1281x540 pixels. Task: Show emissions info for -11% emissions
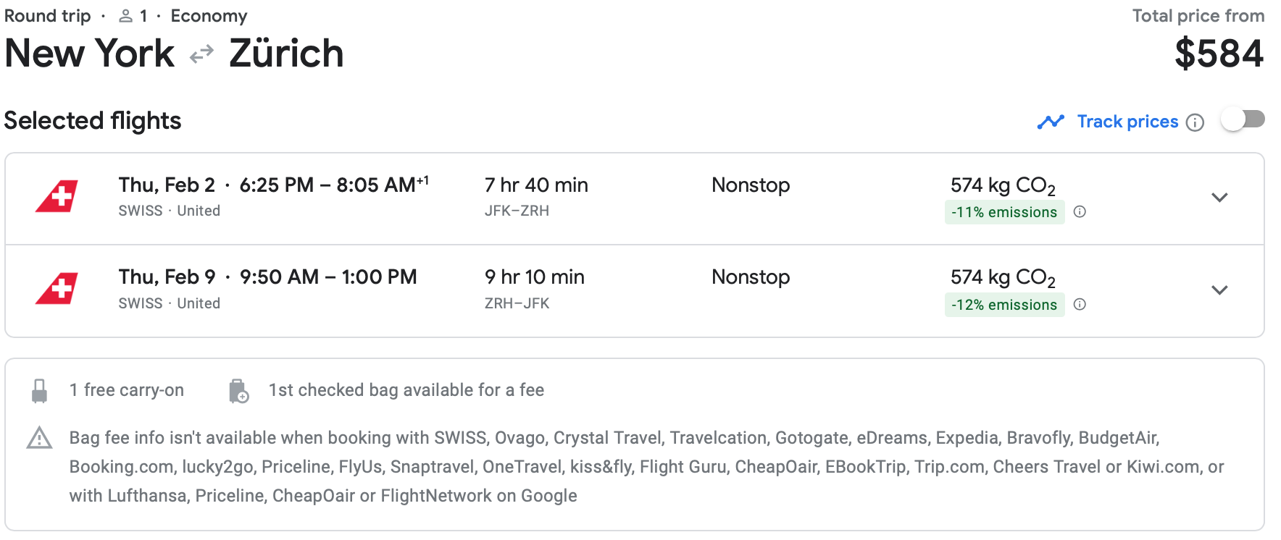point(1080,212)
